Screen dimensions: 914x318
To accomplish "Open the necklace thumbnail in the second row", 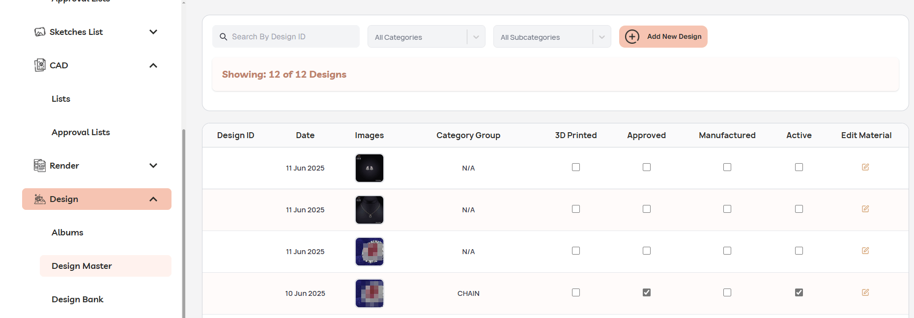I will (369, 209).
